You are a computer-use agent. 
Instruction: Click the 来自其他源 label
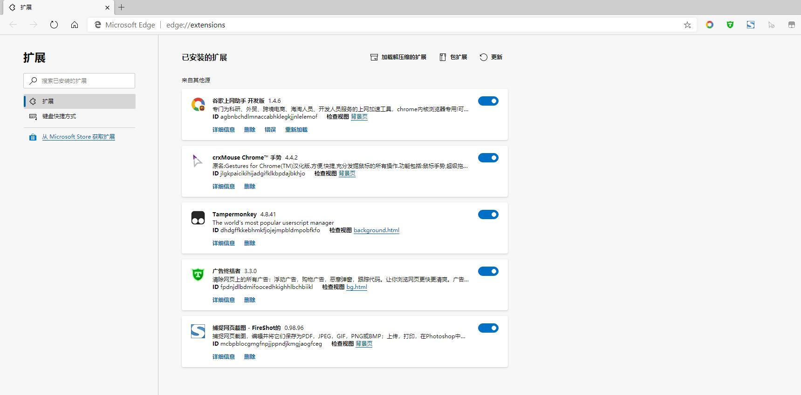click(x=196, y=80)
